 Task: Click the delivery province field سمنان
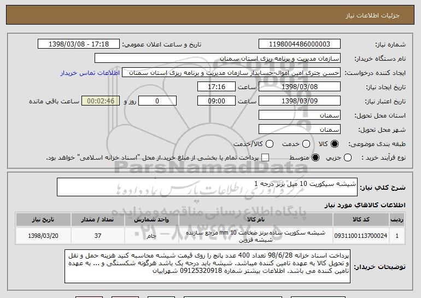300,115
